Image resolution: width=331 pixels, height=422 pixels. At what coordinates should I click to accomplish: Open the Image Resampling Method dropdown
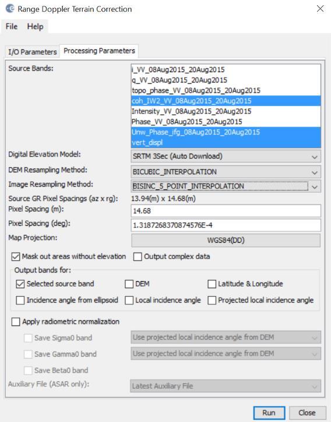tap(226, 186)
